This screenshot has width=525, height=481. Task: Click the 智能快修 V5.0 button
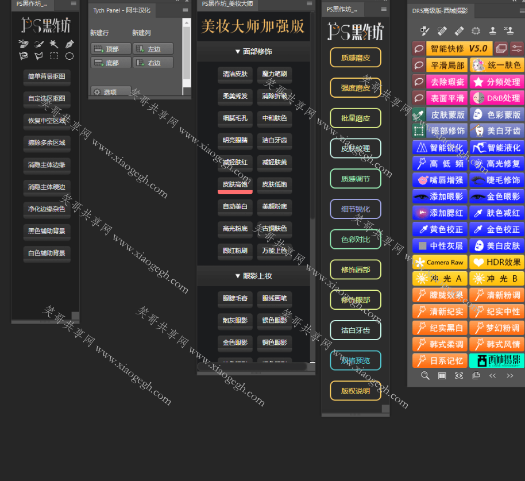tap(459, 49)
